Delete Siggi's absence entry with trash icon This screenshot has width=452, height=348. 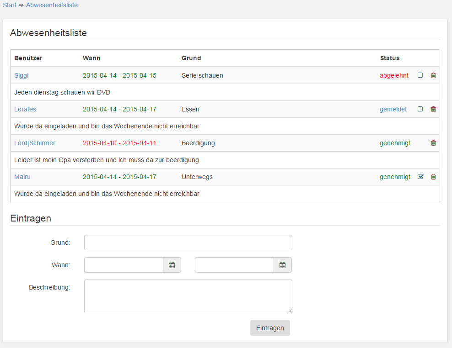tap(433, 75)
